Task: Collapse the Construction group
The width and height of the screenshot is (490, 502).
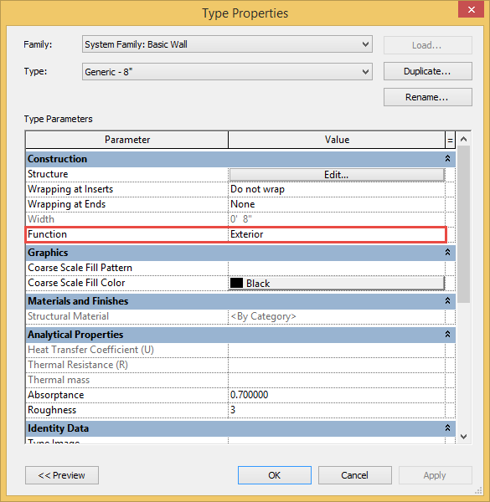Action: pos(447,158)
